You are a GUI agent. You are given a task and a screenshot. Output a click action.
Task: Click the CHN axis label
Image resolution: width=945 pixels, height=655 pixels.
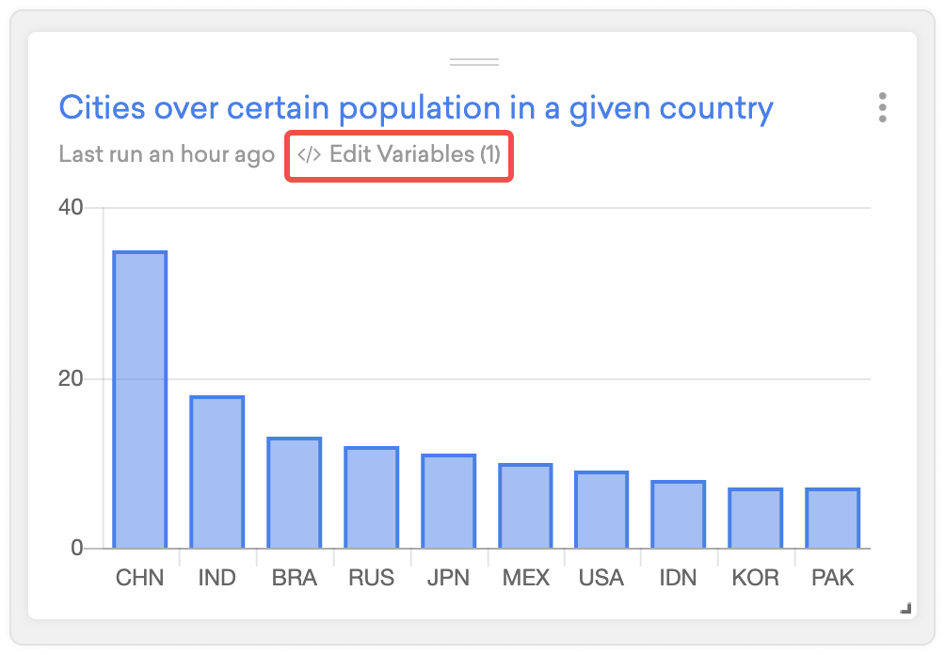coord(140,578)
